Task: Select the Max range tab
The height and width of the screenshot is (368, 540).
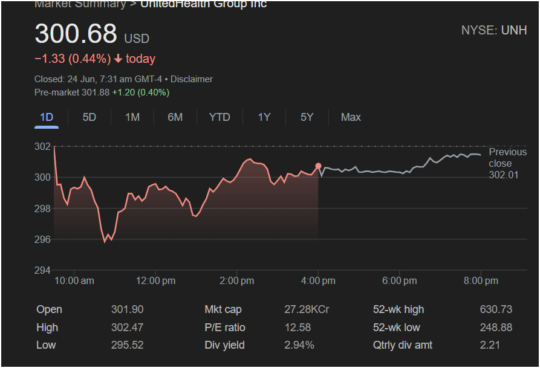Action: pos(351,117)
